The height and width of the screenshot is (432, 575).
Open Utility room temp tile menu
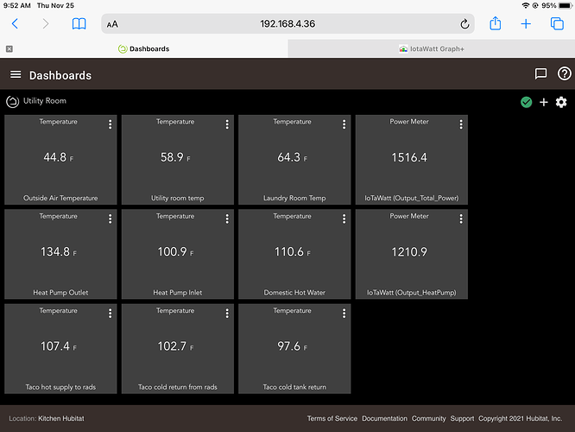point(227,124)
